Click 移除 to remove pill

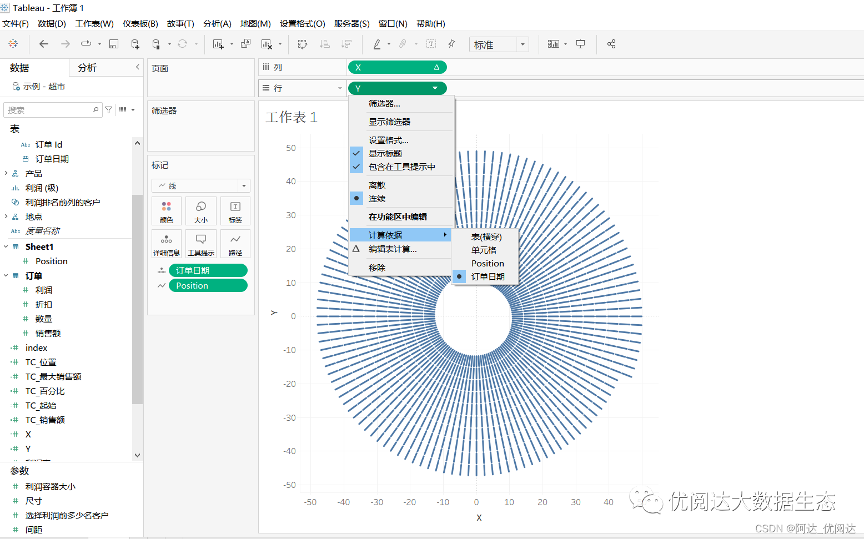(401, 268)
